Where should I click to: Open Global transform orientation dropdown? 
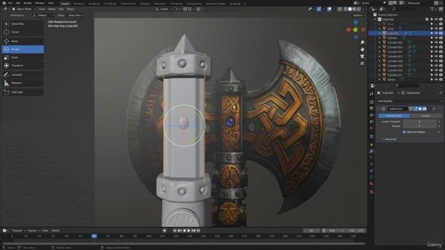[x=164, y=9]
